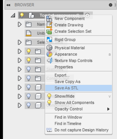Click the Create Selection Set icon

[x=49, y=31]
